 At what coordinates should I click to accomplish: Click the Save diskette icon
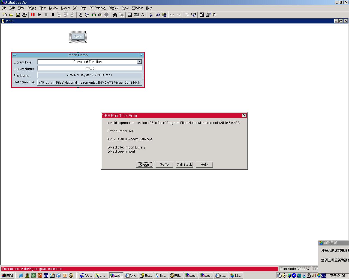click(18, 15)
